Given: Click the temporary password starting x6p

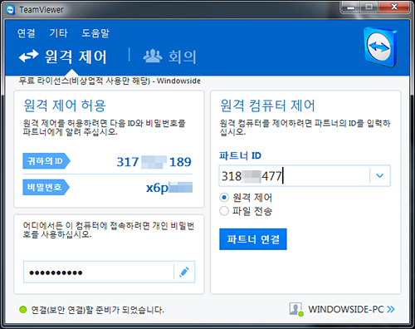Looking at the screenshot, I should point(169,188).
